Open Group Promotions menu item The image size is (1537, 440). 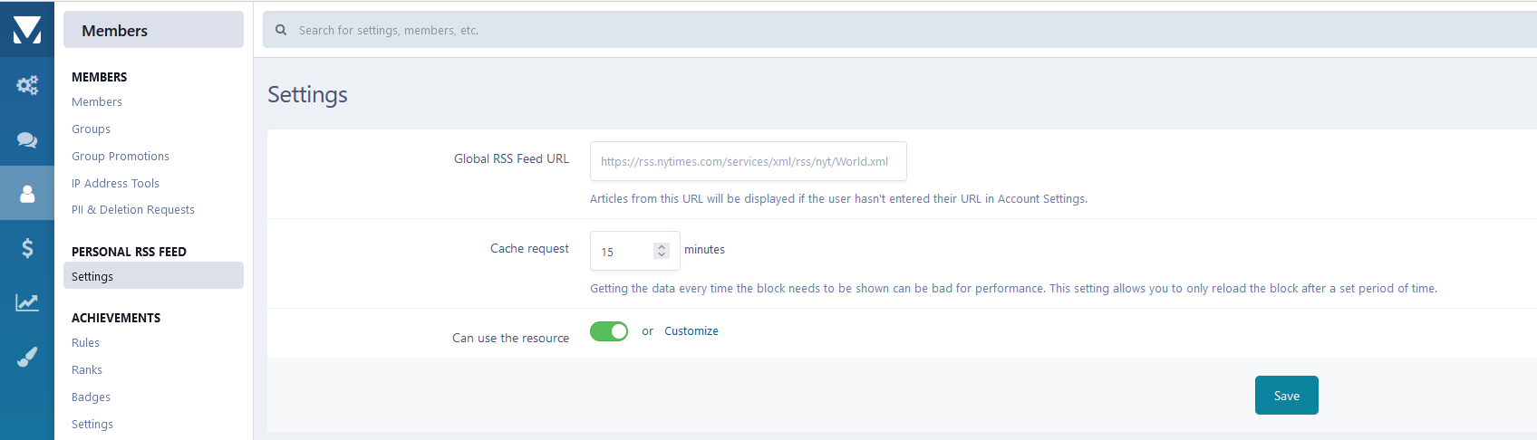(121, 157)
